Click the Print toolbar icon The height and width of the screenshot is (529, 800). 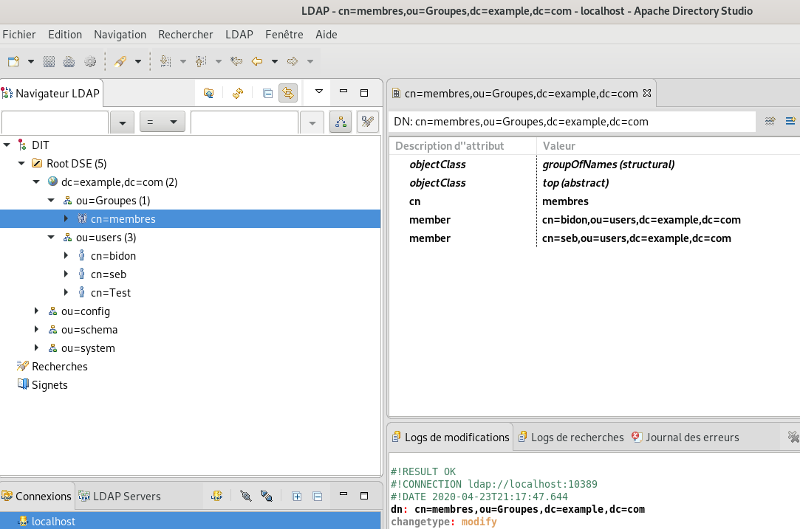pyautogui.click(x=69, y=62)
